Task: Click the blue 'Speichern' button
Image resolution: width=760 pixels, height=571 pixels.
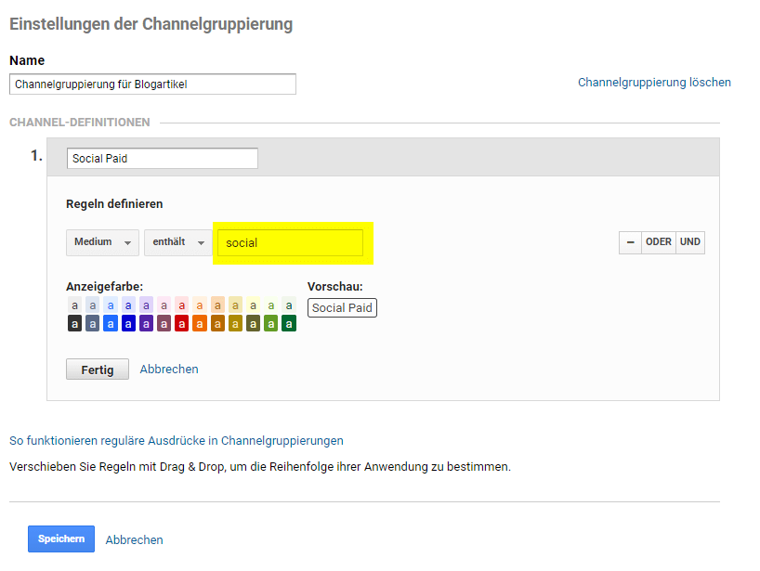Action: coord(61,539)
